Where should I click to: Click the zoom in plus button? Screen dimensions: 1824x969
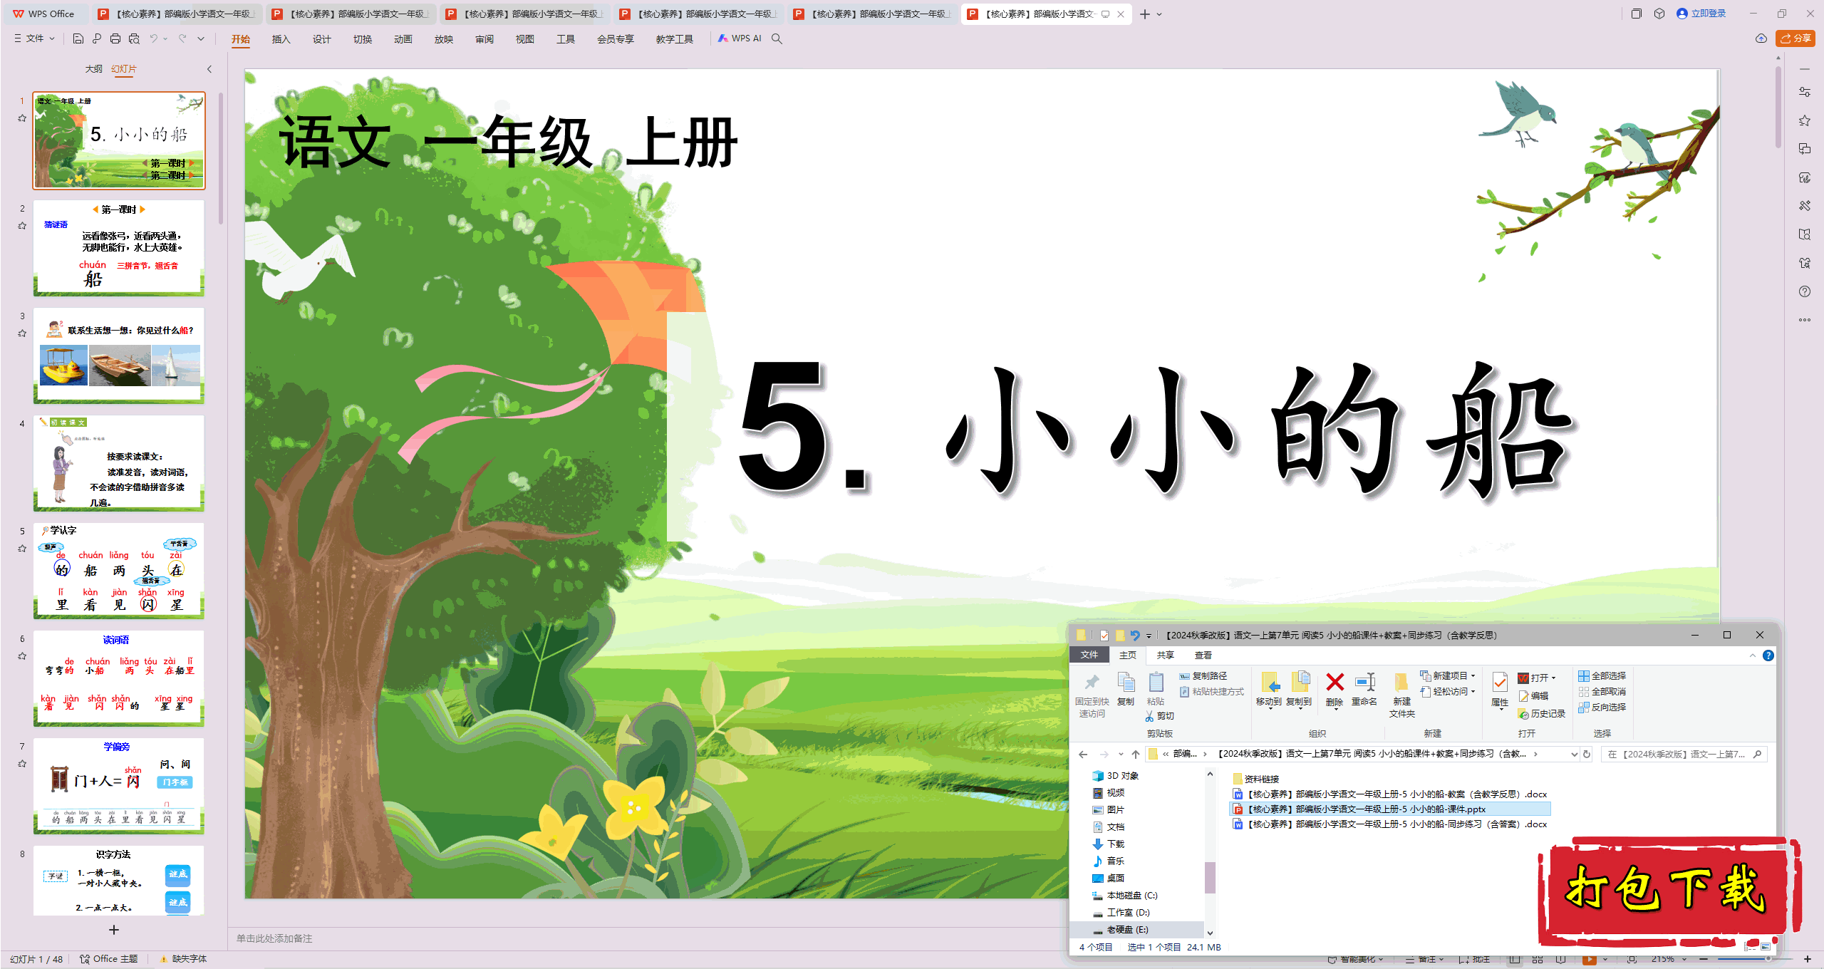click(x=1808, y=960)
